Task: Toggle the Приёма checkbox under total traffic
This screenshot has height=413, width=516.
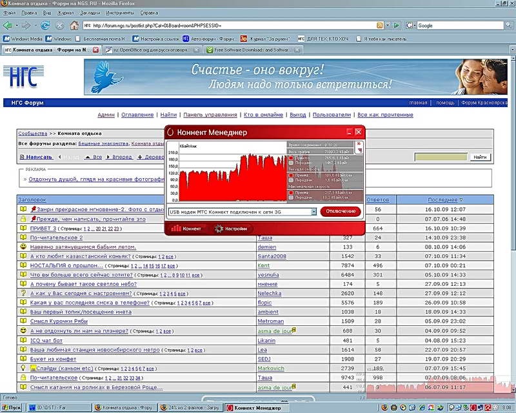Action: pos(291,158)
